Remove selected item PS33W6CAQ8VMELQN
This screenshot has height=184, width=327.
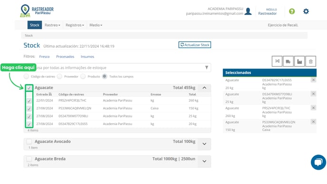click(x=313, y=122)
